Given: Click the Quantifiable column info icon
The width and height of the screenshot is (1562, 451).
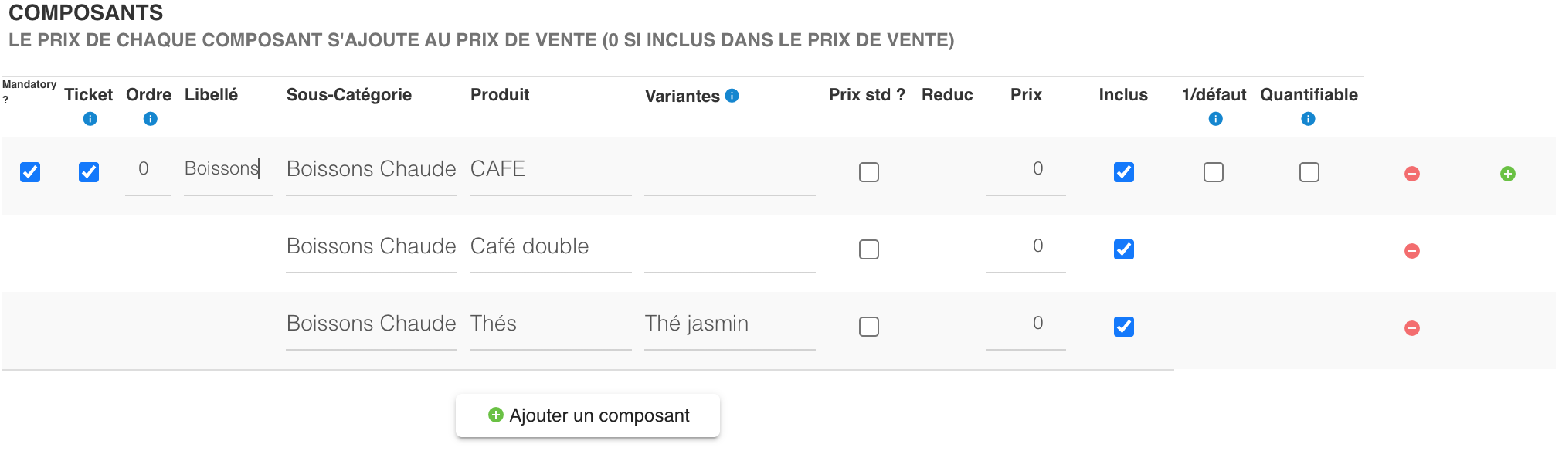Looking at the screenshot, I should tap(1308, 119).
